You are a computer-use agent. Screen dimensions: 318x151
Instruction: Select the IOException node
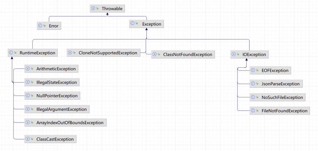click(x=250, y=54)
